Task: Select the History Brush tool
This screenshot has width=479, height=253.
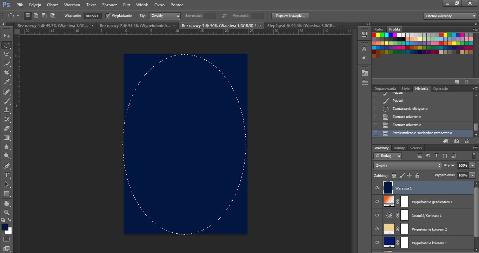Action: click(x=7, y=119)
